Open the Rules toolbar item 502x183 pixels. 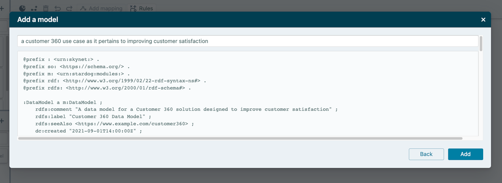[x=141, y=8]
